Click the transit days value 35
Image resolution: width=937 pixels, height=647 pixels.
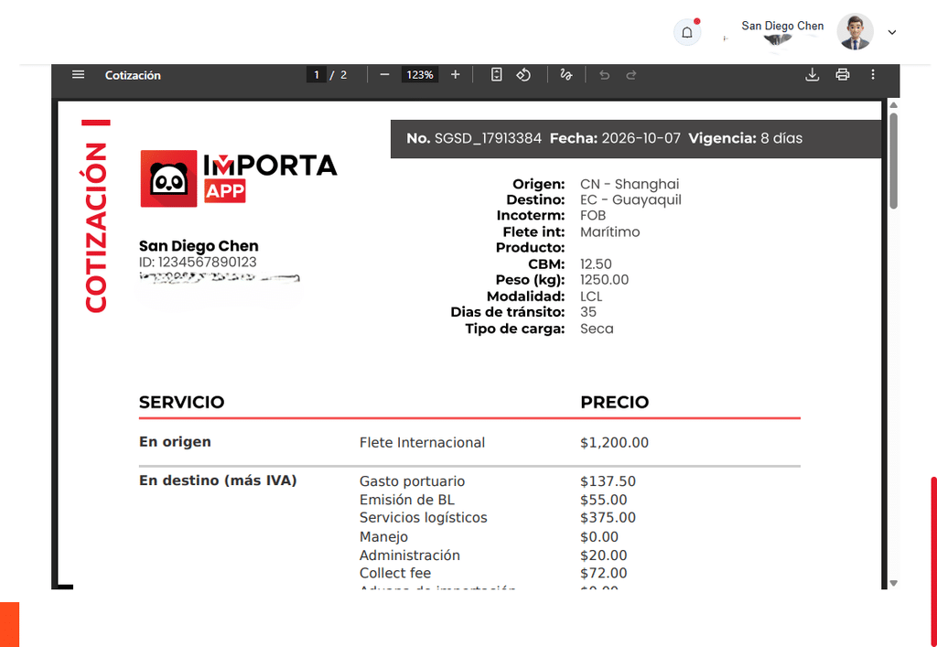point(588,312)
